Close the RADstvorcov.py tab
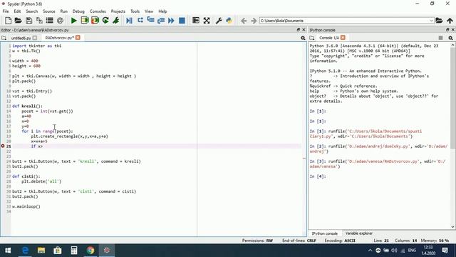This screenshot has width=456, height=257. click(78, 38)
